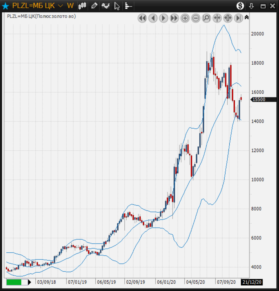Click the 4000 price axis label
This screenshot has width=279, height=291.
tap(256, 267)
